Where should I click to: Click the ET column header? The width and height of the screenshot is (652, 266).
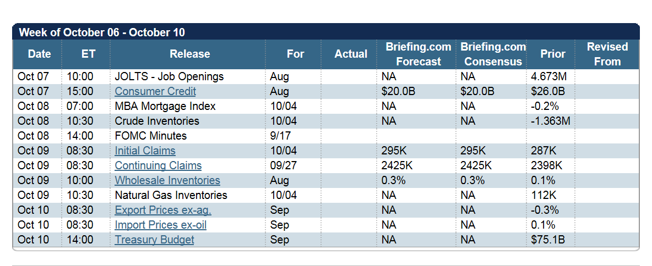point(88,54)
